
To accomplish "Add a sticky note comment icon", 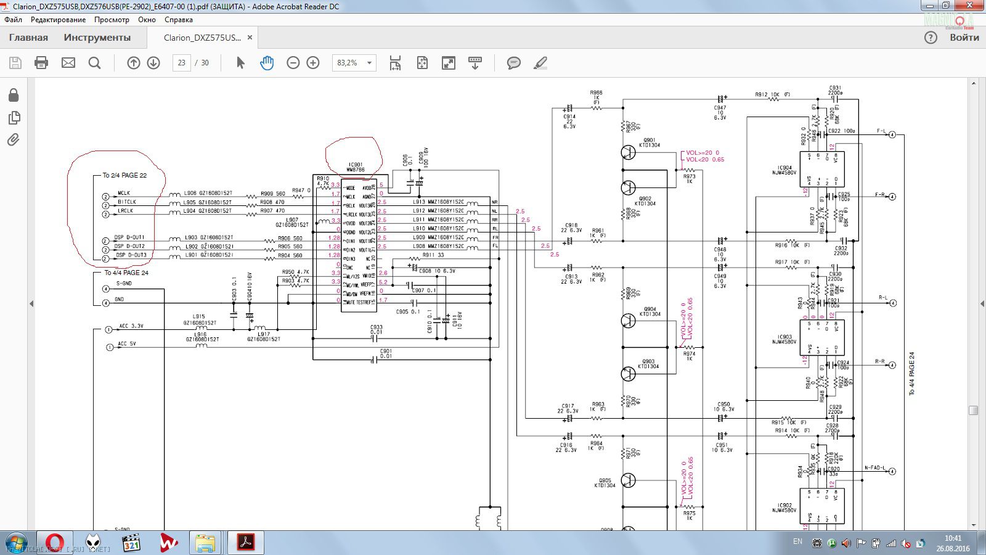I will pos(514,63).
